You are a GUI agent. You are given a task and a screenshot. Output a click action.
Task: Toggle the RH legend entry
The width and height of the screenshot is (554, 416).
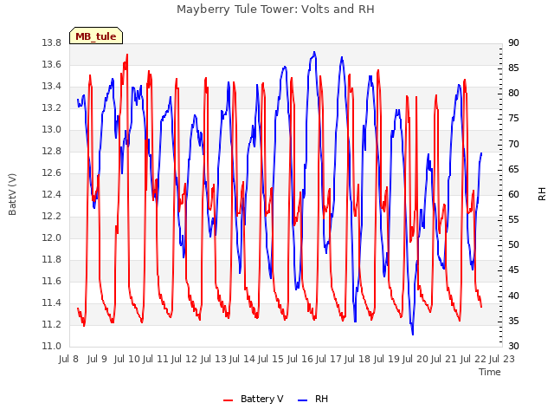tap(312, 399)
